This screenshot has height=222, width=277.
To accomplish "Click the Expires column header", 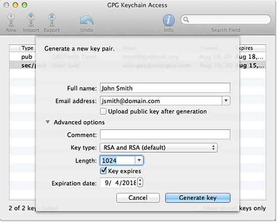I will (253, 48).
